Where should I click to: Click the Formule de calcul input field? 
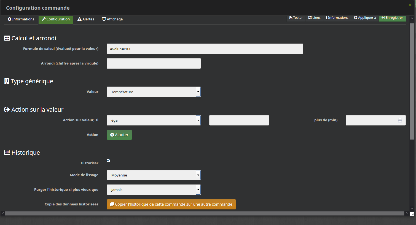click(205, 49)
